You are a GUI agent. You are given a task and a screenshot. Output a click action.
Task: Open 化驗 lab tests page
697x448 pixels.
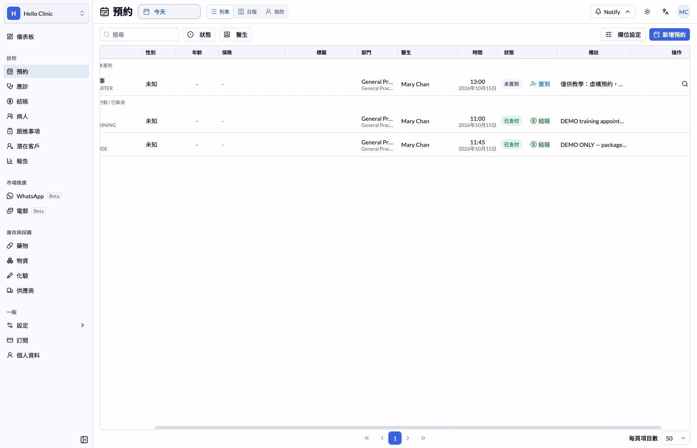point(46,275)
